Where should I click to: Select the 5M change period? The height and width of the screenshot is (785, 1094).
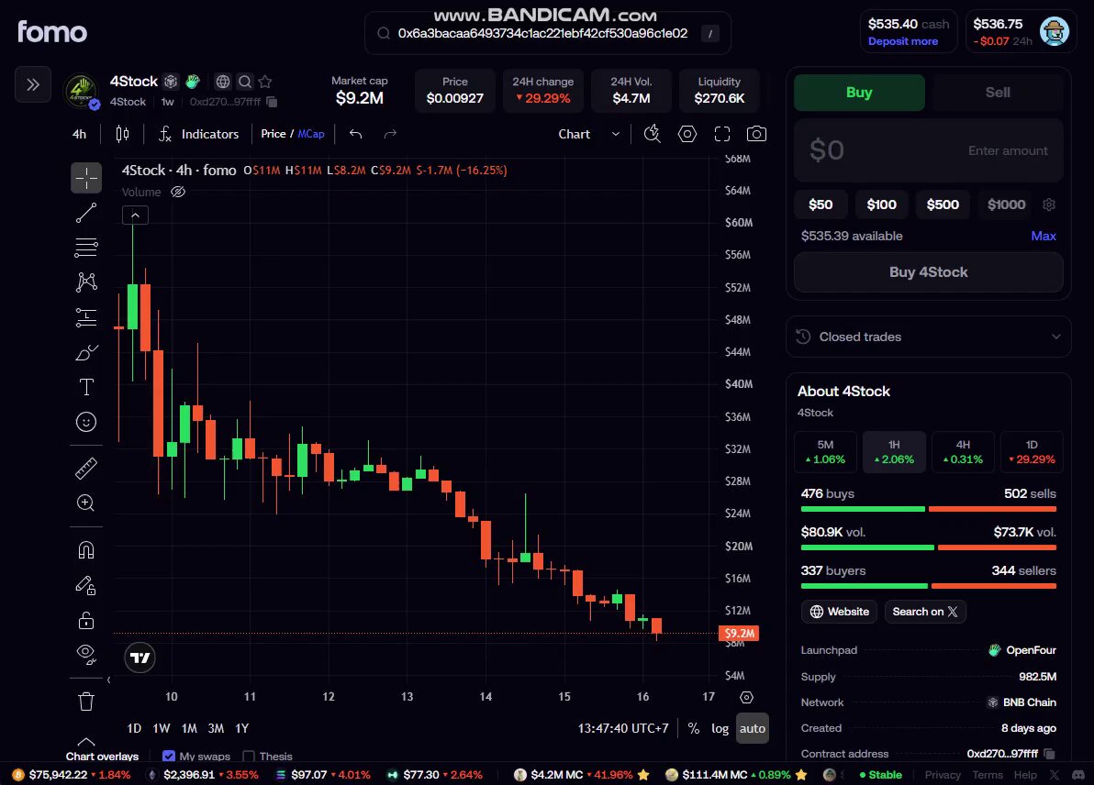825,452
